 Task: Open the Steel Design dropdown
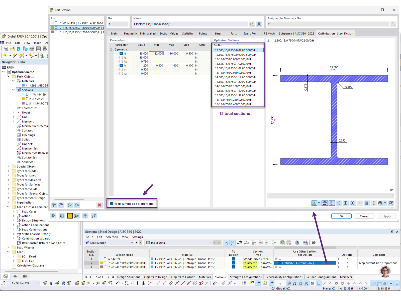tap(132, 242)
